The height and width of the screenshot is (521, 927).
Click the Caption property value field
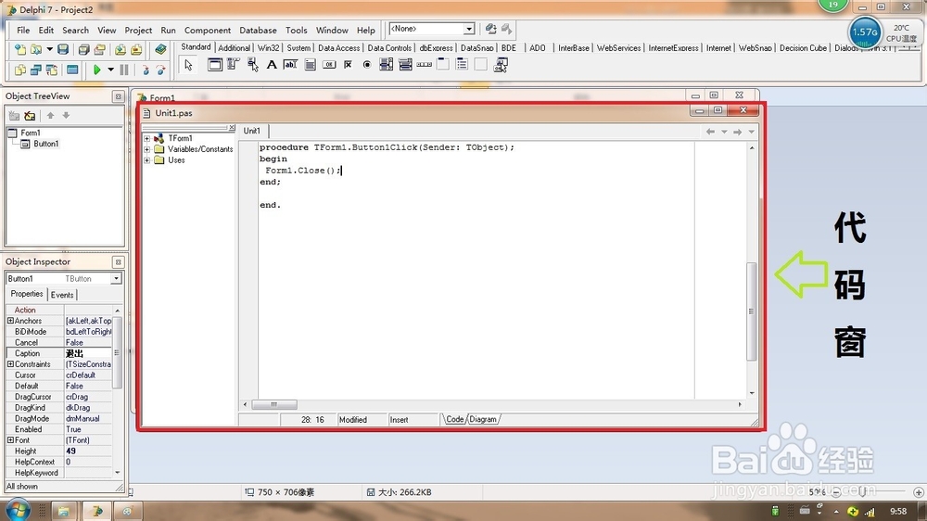point(88,353)
